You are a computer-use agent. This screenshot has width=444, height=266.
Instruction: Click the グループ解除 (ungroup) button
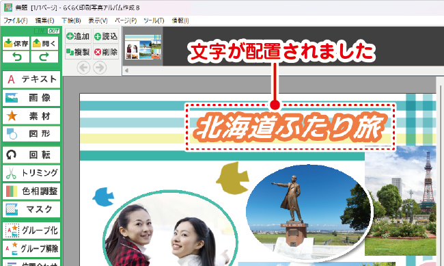click(31, 249)
